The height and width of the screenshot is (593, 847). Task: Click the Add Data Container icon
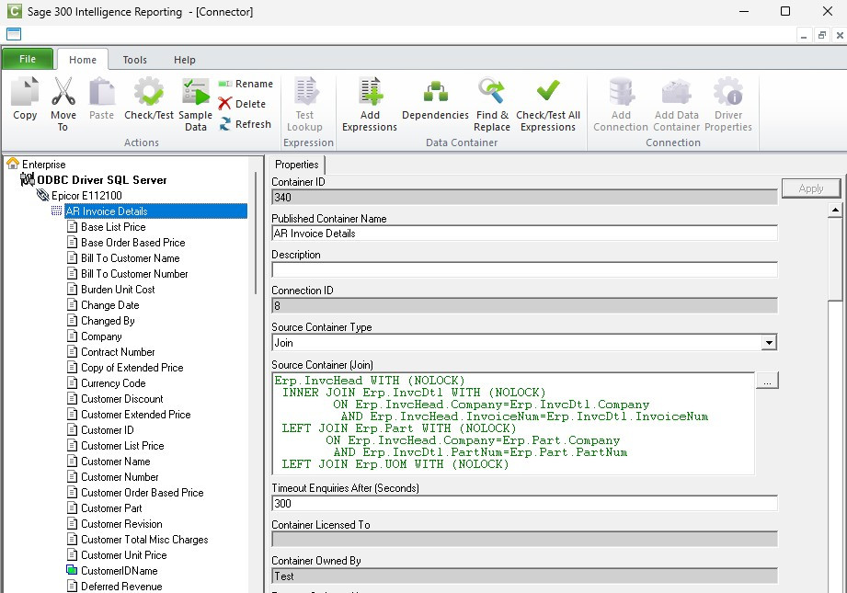[x=676, y=91]
